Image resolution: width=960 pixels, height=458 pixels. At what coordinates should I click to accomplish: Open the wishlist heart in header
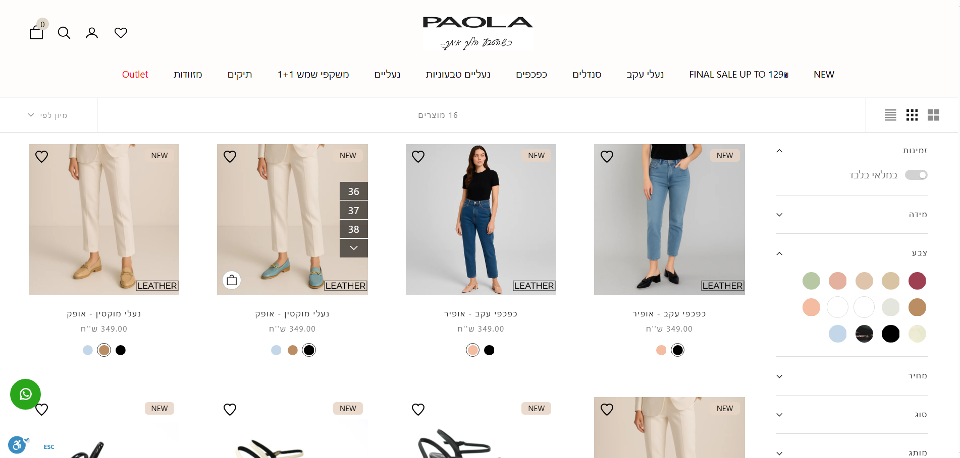[121, 33]
